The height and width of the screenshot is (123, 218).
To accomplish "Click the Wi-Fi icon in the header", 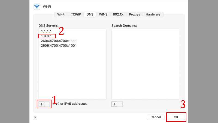I will (x=37, y=7).
